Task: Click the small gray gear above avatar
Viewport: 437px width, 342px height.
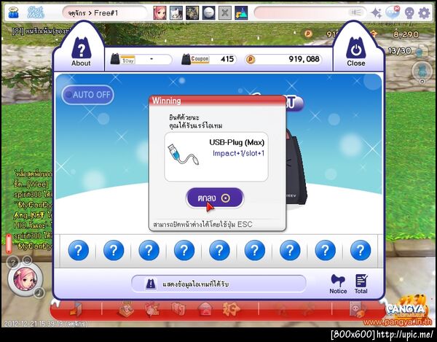Action: 27,260
